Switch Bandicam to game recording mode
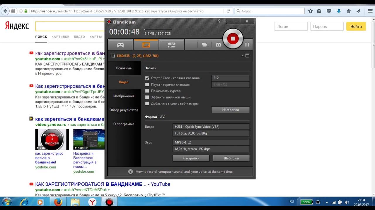This screenshot has height=210, width=375. 120,45
